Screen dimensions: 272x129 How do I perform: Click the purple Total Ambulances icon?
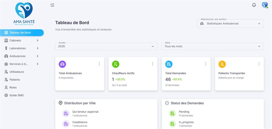tap(62, 64)
